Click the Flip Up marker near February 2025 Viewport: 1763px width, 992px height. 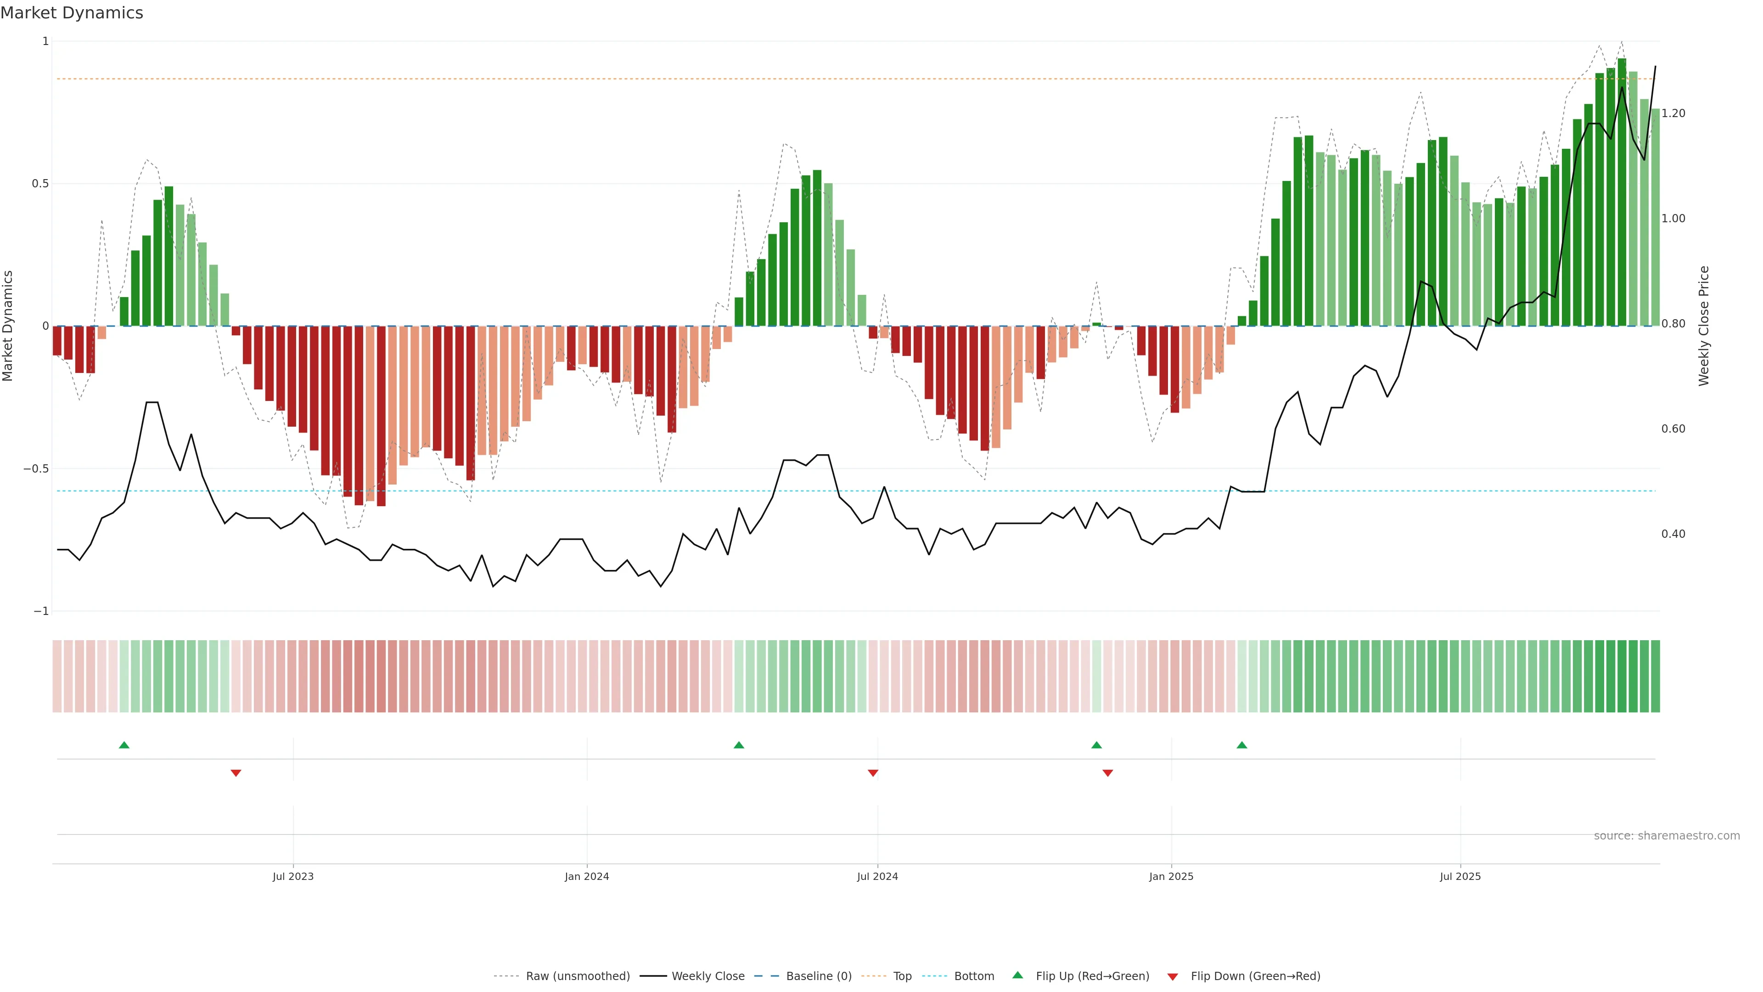[1241, 745]
